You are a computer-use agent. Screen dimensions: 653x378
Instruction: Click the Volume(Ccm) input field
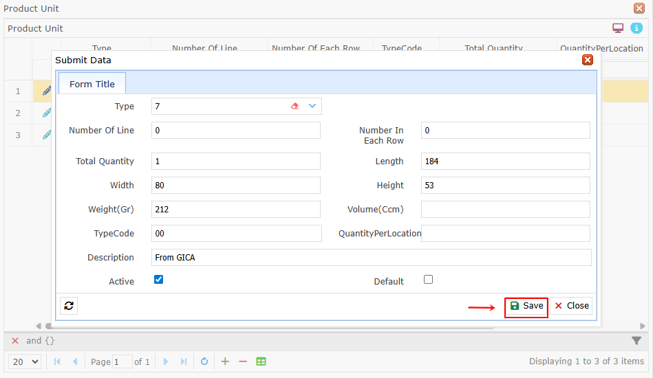(x=505, y=210)
